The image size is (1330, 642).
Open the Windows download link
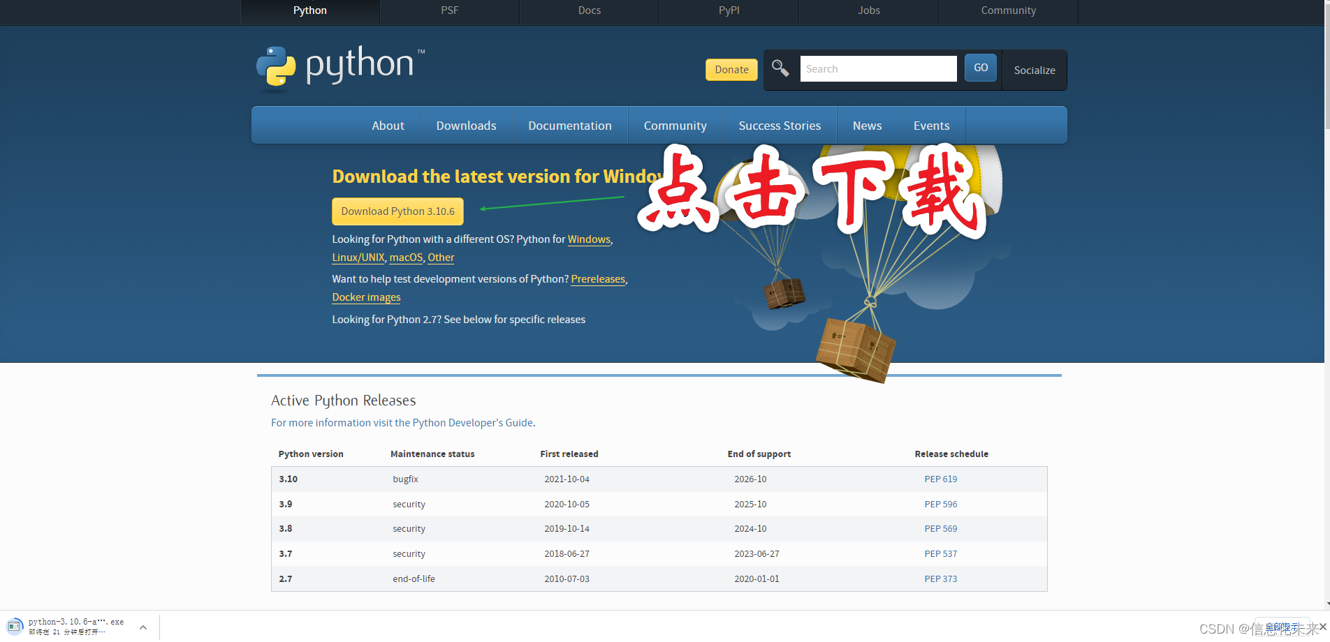click(589, 239)
